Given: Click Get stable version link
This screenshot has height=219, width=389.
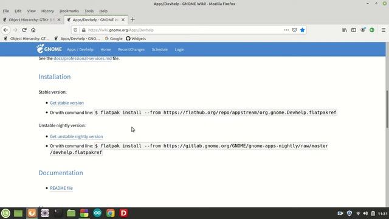Looking at the screenshot, I should (67, 103).
